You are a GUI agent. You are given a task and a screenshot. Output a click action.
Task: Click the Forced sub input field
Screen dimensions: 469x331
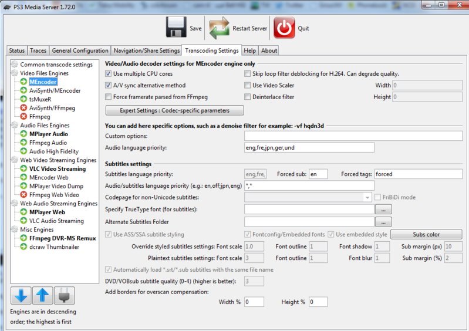pyautogui.click(x=318, y=174)
